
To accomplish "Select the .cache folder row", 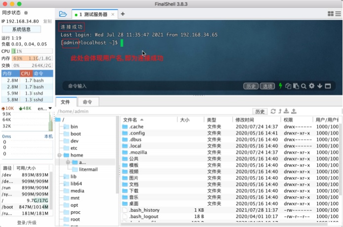I will pos(230,127).
